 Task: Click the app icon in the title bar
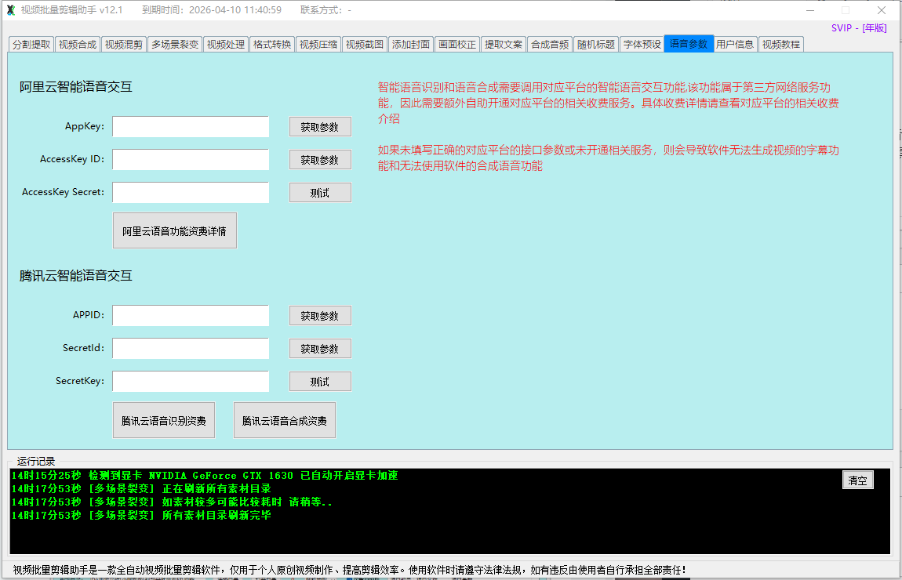coord(10,10)
